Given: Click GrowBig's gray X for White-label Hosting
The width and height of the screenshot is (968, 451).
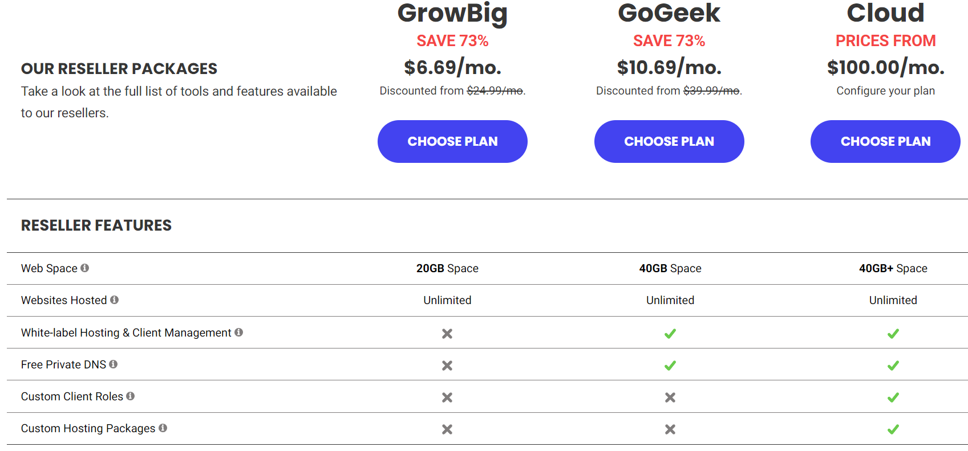Looking at the screenshot, I should (447, 334).
